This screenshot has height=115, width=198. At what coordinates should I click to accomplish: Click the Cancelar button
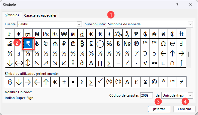point(184,109)
